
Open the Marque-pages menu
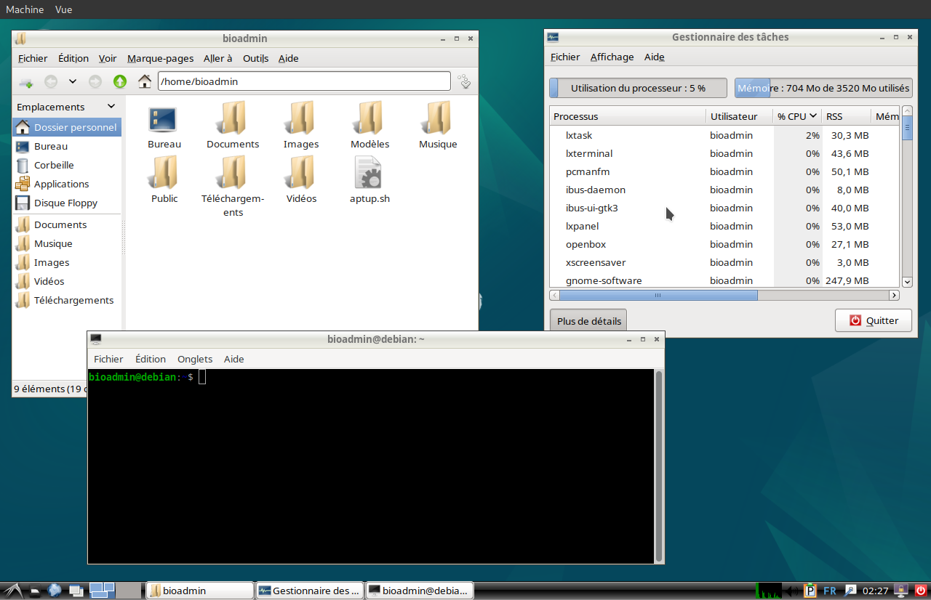pyautogui.click(x=160, y=58)
